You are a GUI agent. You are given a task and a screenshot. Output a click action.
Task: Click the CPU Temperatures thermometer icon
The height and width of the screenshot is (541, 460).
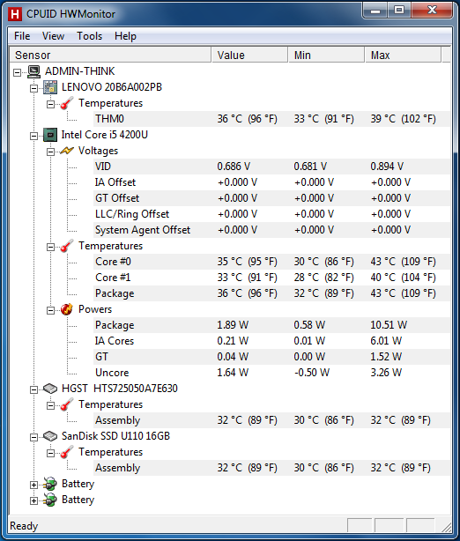point(67,246)
